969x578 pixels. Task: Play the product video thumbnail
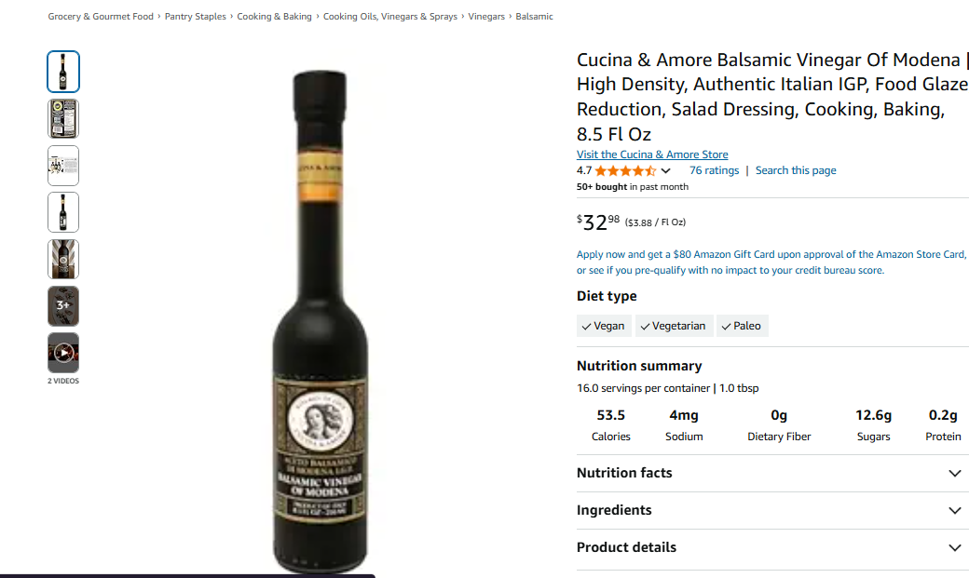63,353
